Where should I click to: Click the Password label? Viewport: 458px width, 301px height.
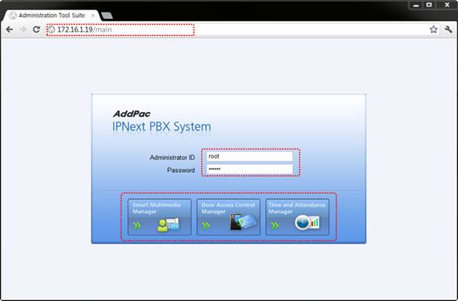click(181, 170)
